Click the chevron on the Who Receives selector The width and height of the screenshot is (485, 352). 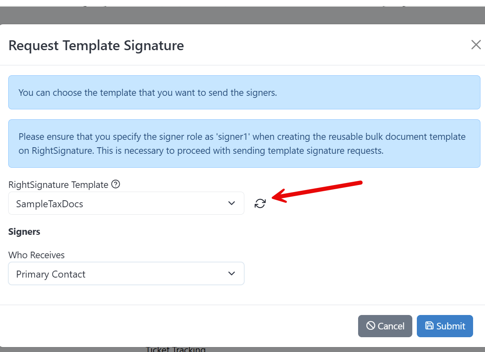coord(231,273)
